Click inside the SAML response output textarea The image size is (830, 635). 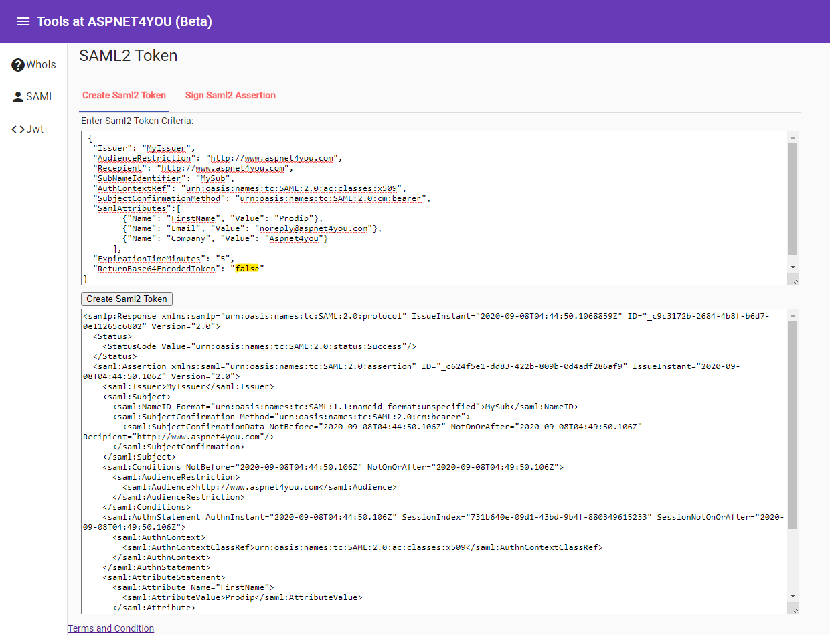[440, 462]
